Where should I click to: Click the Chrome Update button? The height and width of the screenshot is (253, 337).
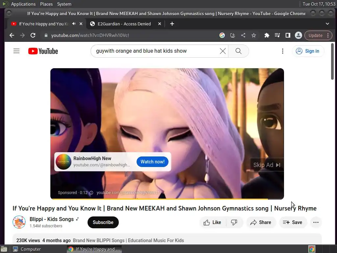pos(315,35)
